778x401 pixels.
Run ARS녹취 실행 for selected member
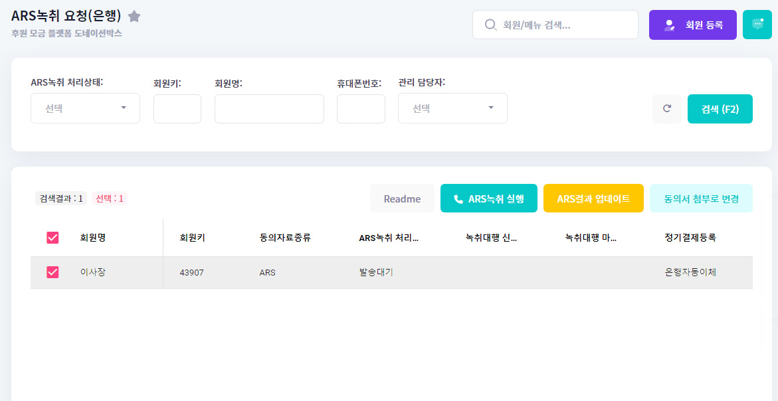(488, 198)
